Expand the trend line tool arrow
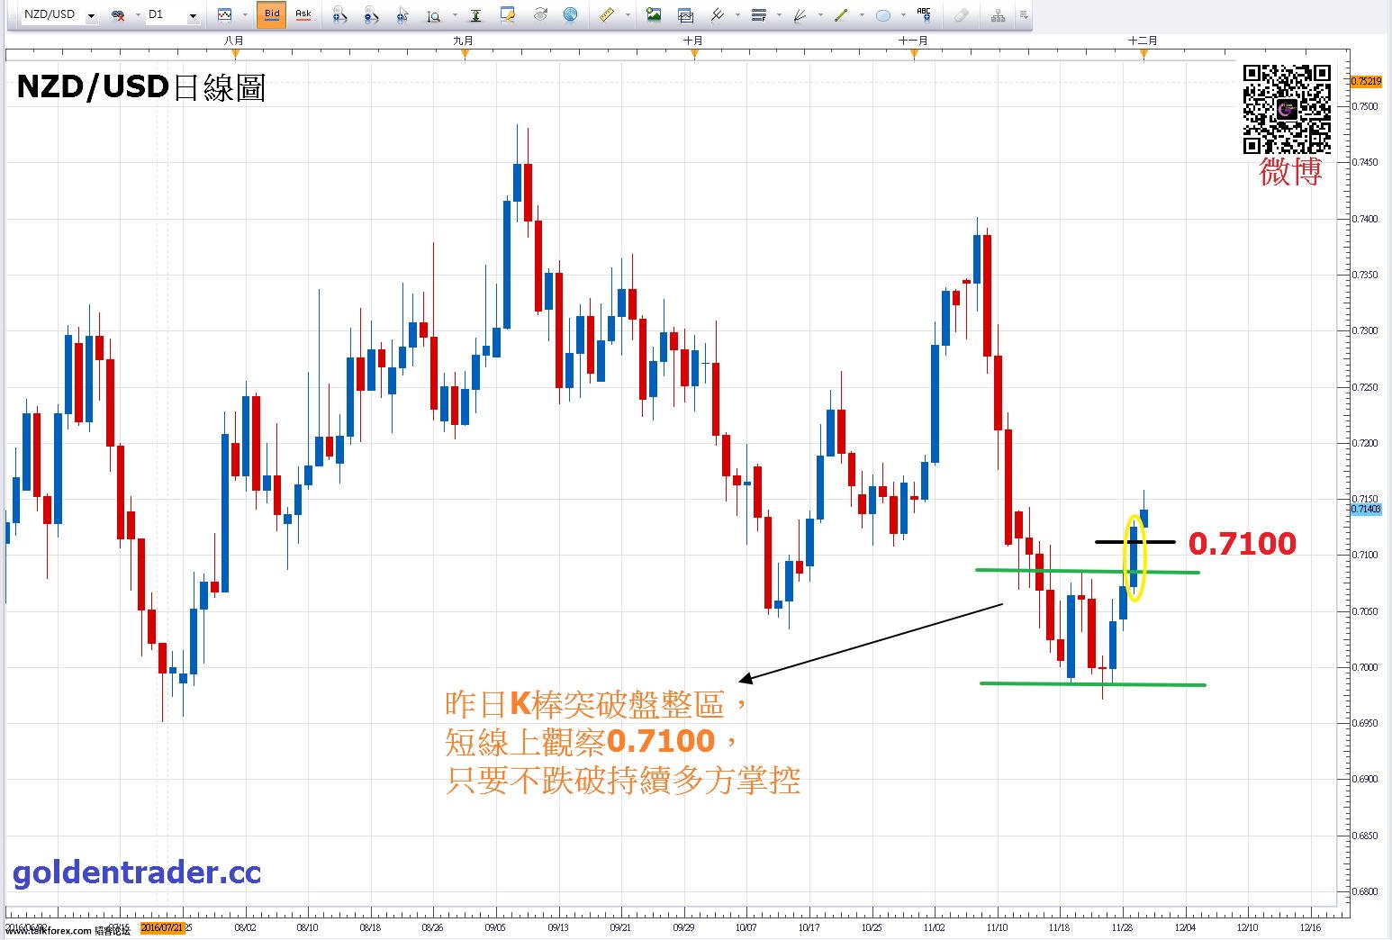This screenshot has height=940, width=1392. [x=862, y=15]
